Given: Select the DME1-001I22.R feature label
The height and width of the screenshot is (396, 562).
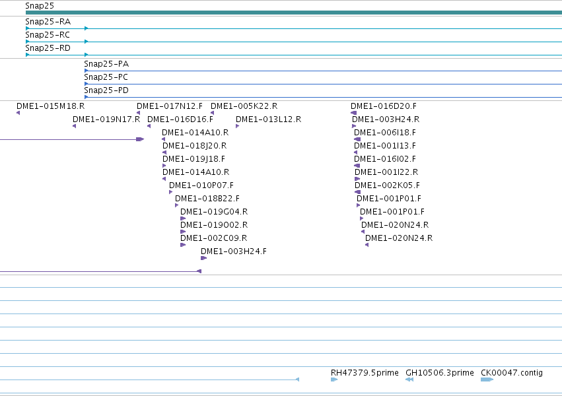Looking at the screenshot, I should (386, 172).
